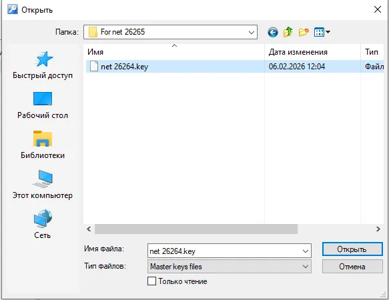Open the Тип файлов dropdown
Viewport: 389px width, 300px height.
pyautogui.click(x=230, y=267)
